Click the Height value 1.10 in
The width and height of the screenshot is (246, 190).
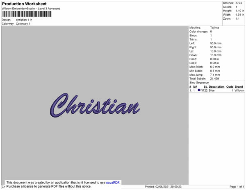tap(240, 11)
